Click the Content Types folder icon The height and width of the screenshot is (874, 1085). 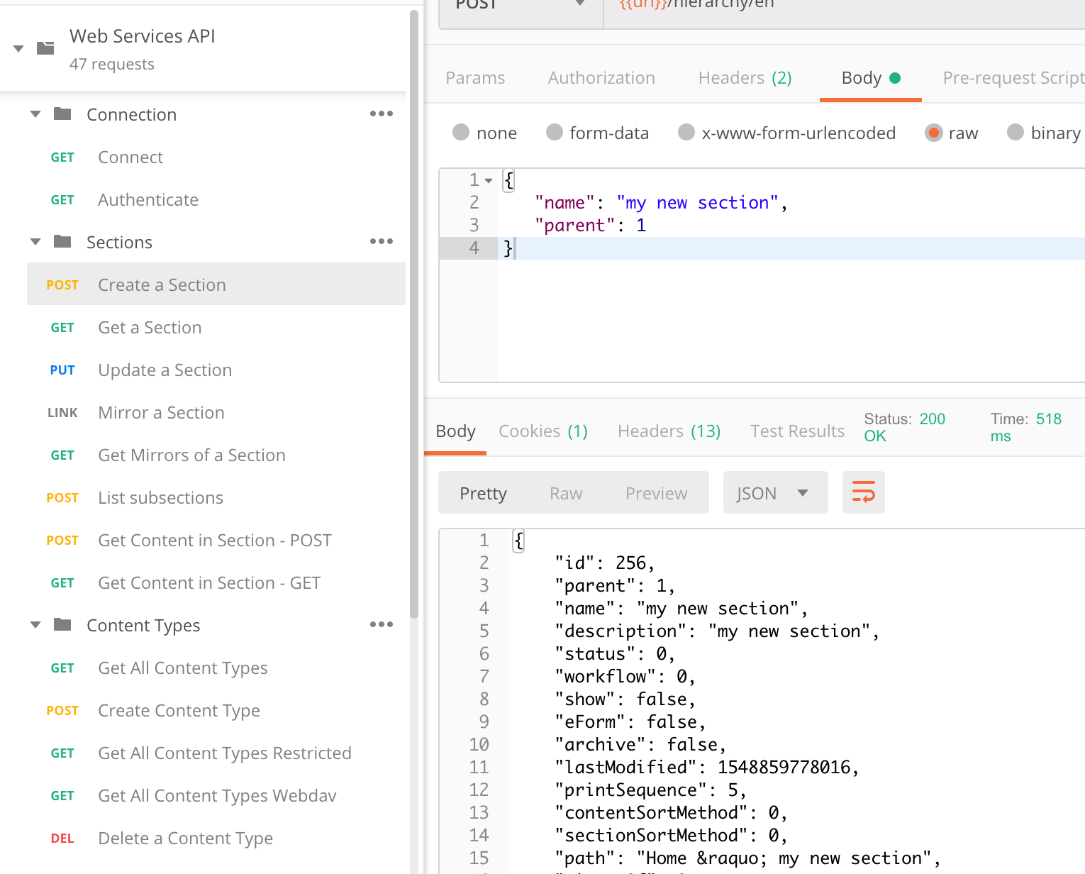[x=62, y=625]
